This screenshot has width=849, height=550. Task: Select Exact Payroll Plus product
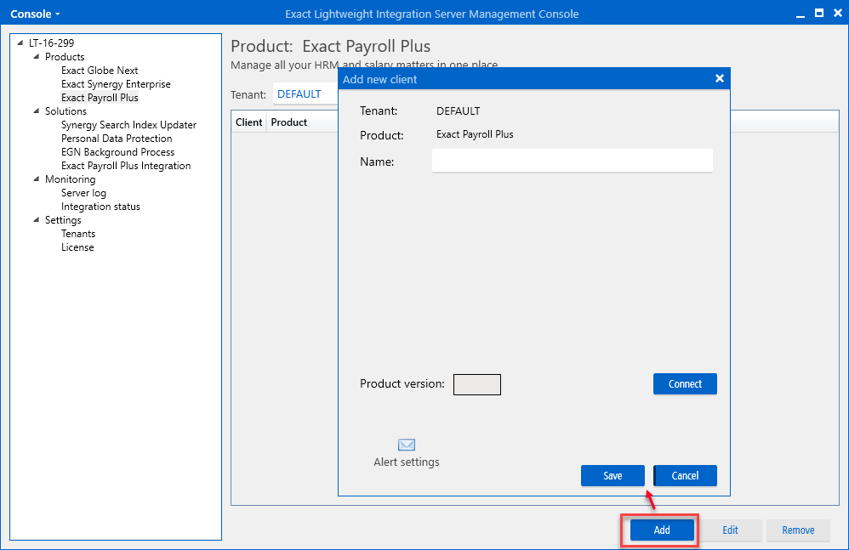pos(100,98)
